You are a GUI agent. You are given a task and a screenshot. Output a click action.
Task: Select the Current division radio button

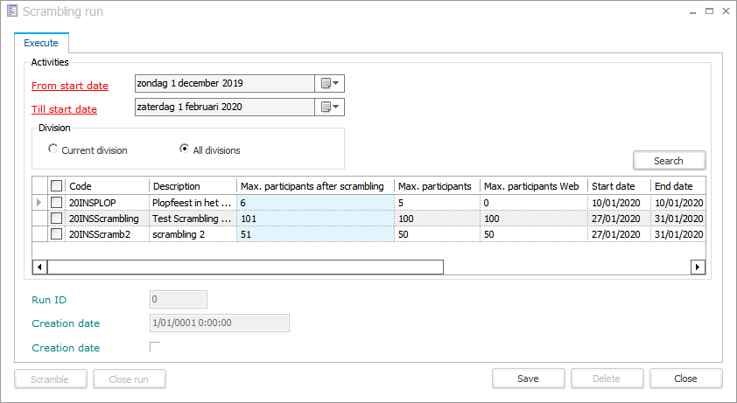click(x=53, y=149)
